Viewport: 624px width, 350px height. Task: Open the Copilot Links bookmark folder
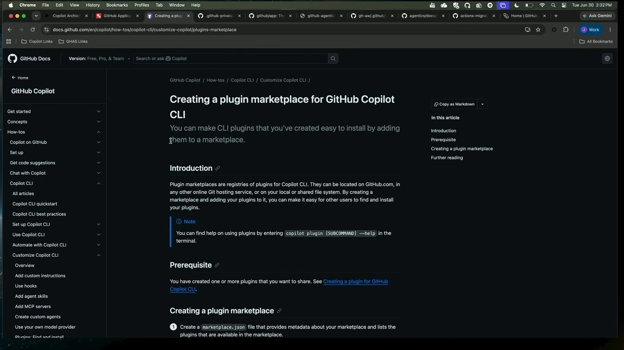click(x=37, y=42)
